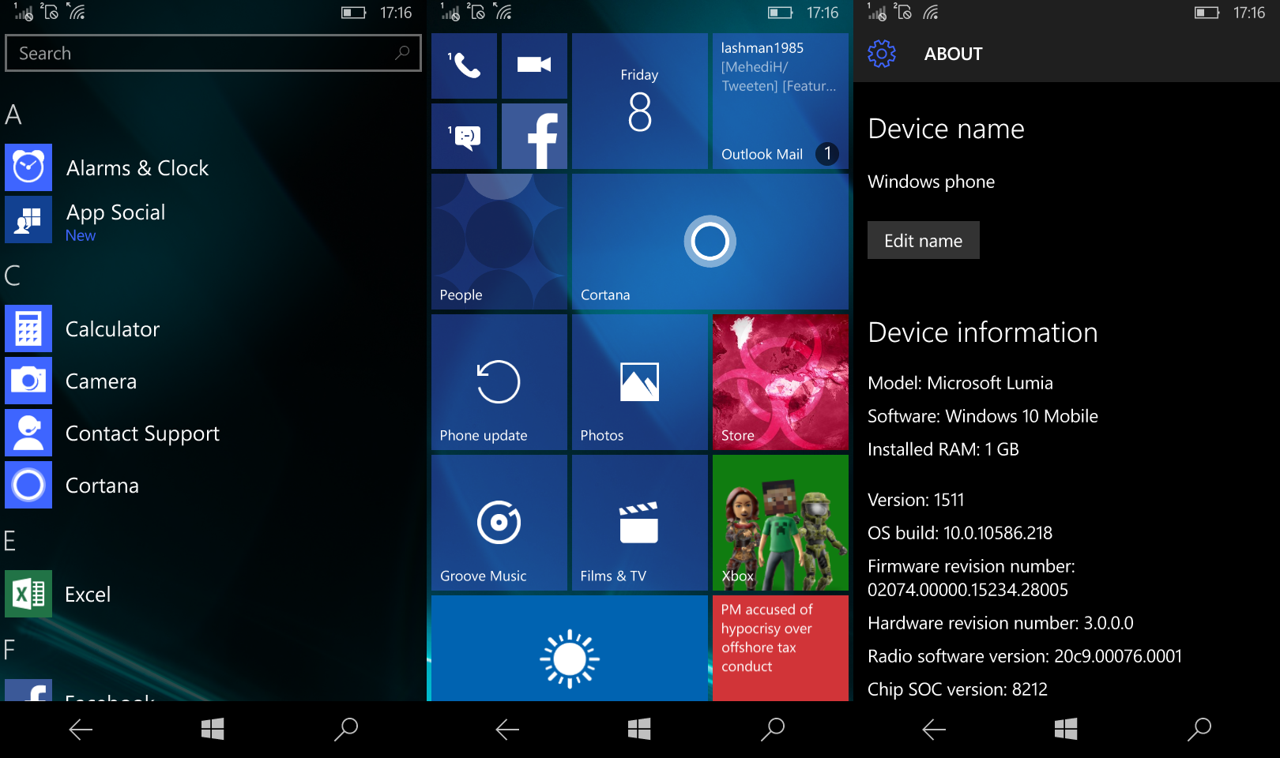Open the Facebook tile on Start
The height and width of the screenshot is (758, 1280).
tap(534, 136)
